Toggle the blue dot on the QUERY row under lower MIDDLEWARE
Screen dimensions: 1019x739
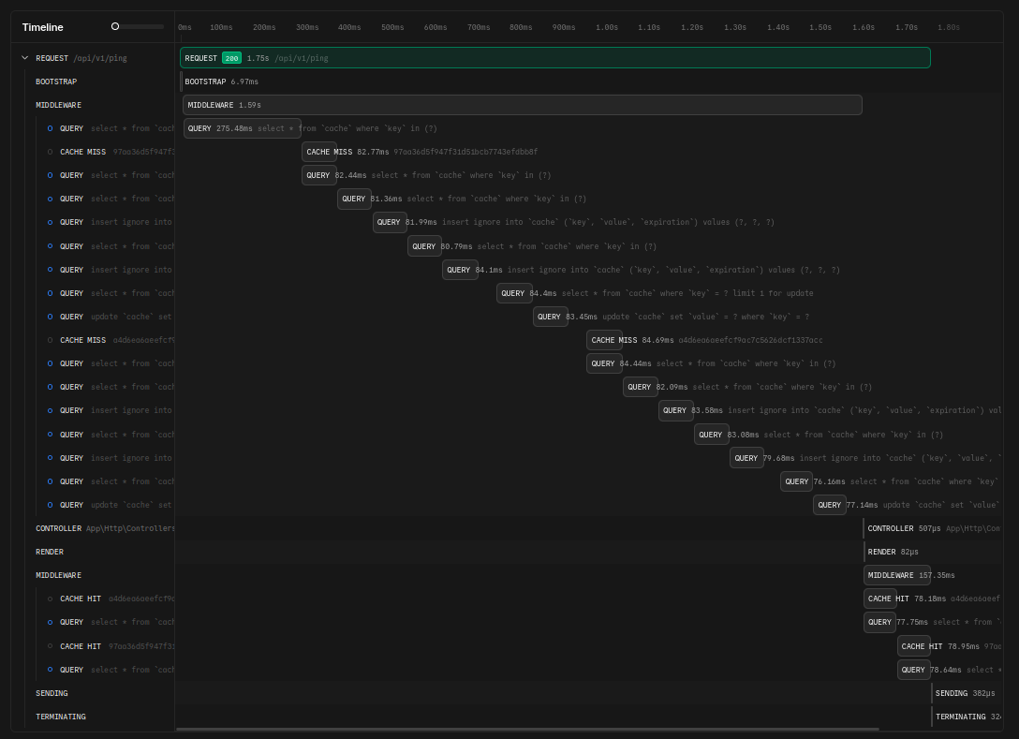pyautogui.click(x=51, y=622)
